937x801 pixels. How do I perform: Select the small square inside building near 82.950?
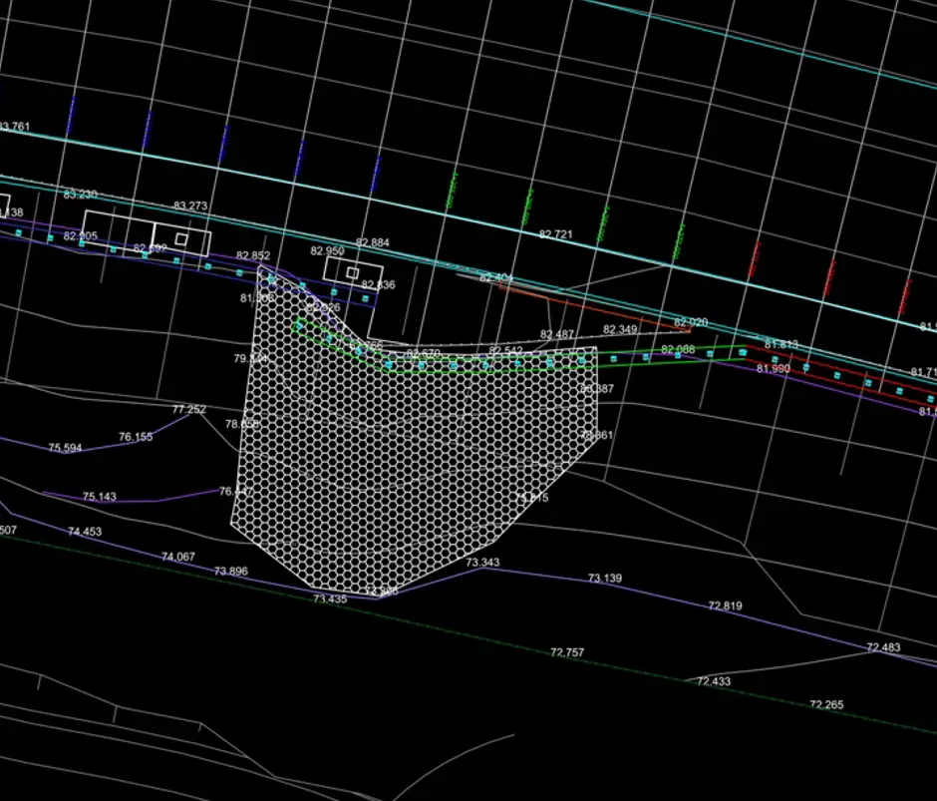(352, 272)
